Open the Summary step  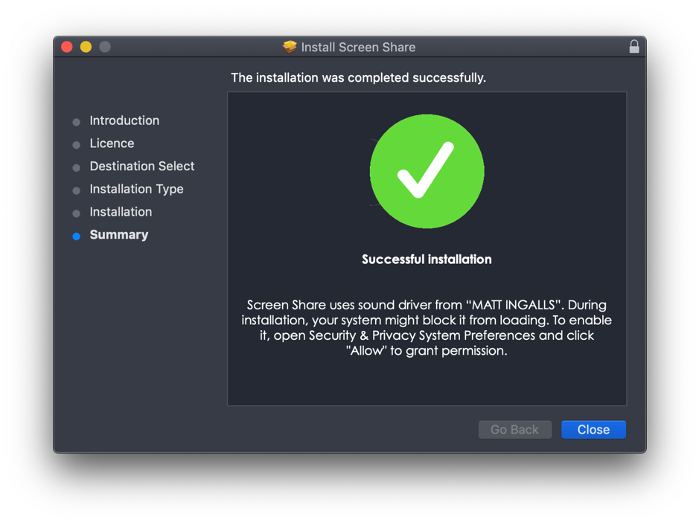(118, 235)
